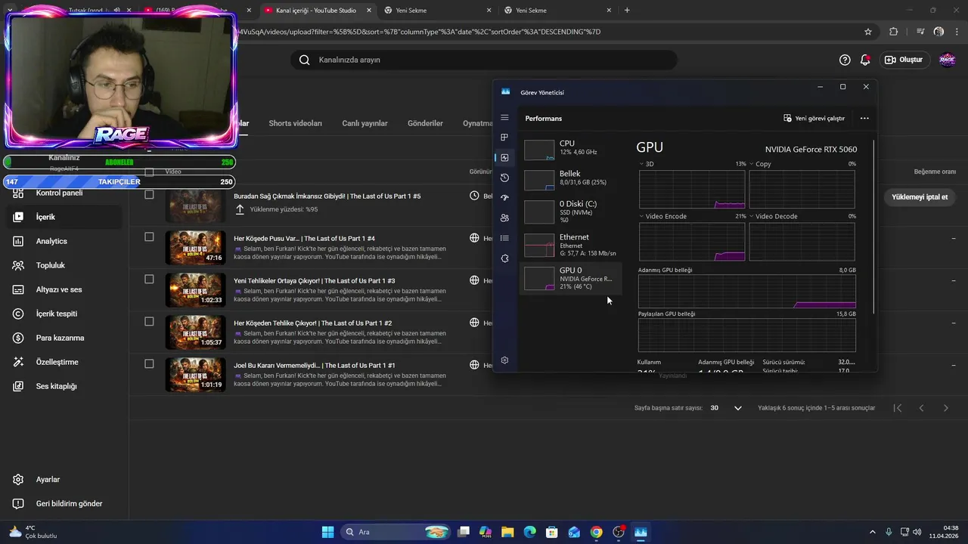Image resolution: width=968 pixels, height=544 pixels.
Task: Open Analytics in YouTube Studio sidebar
Action: 64,241
